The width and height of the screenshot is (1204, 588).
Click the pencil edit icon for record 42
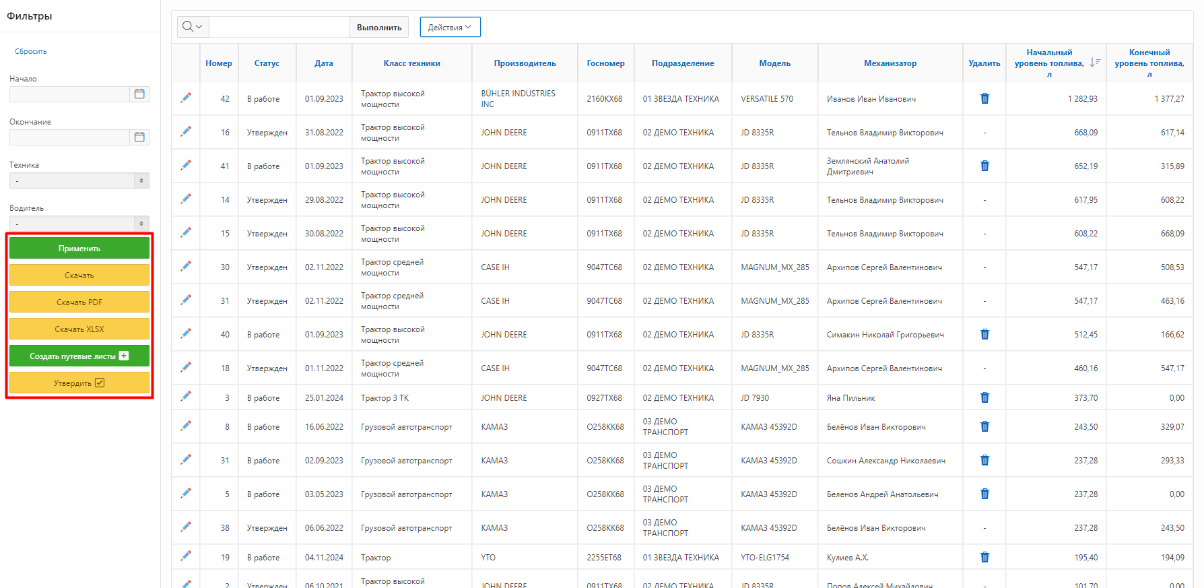[x=186, y=98]
